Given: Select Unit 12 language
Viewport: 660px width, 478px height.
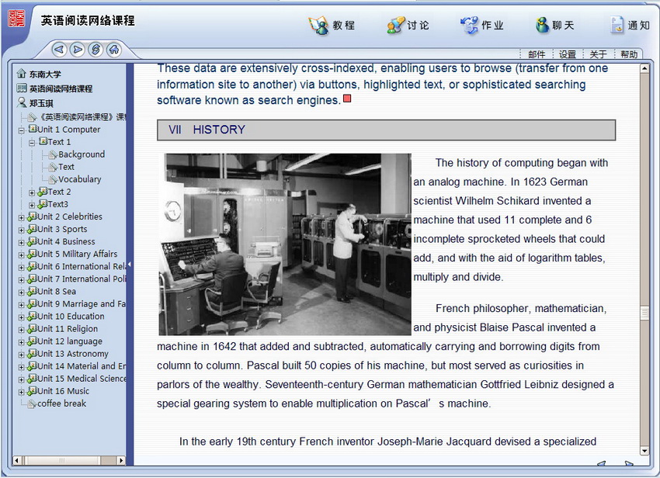Looking at the screenshot, I should 70,341.
